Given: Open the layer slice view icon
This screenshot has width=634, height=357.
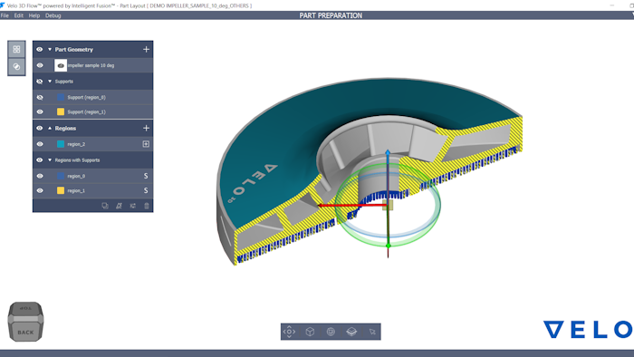Looking at the screenshot, I should point(351,332).
